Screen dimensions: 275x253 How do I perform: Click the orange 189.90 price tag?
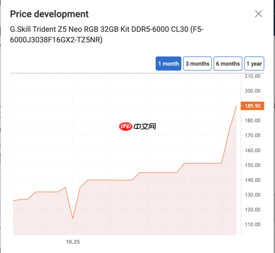tap(253, 106)
